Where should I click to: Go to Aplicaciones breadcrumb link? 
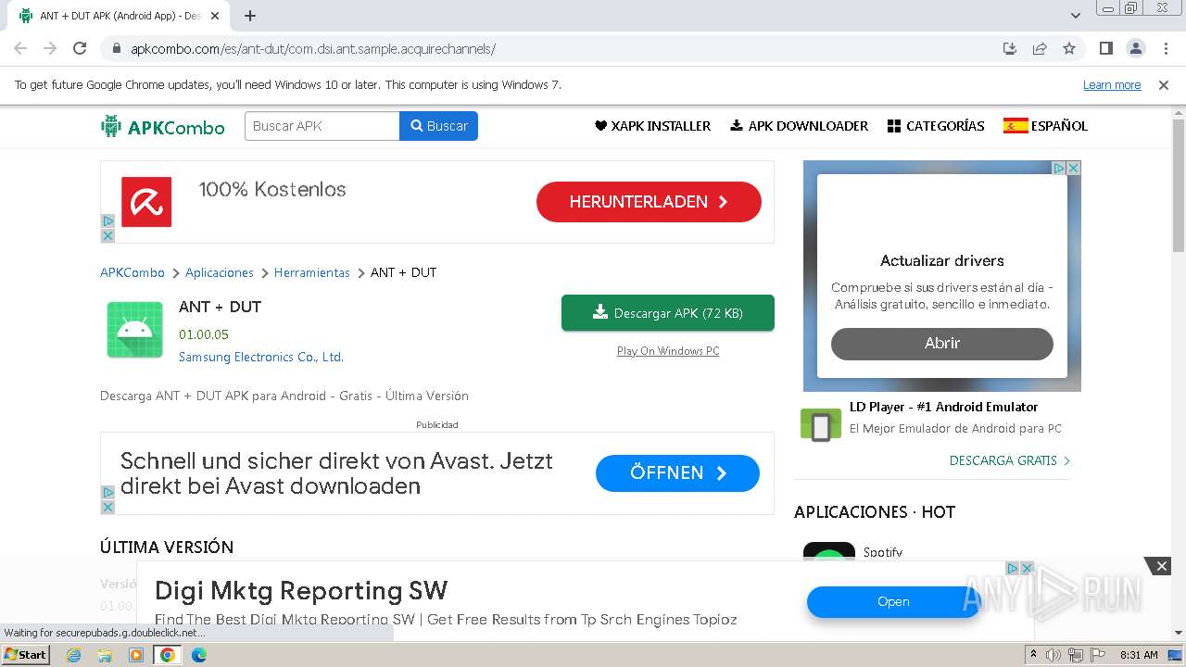220,272
